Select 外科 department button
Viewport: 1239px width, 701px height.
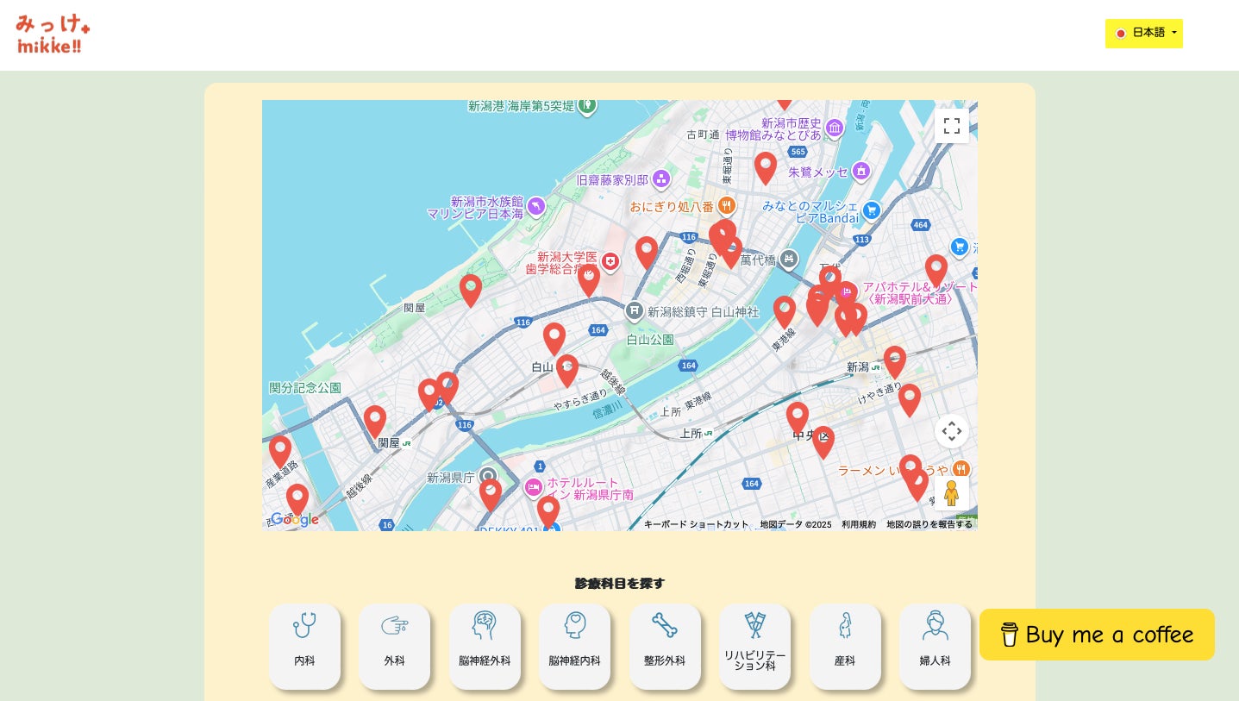pos(394,647)
